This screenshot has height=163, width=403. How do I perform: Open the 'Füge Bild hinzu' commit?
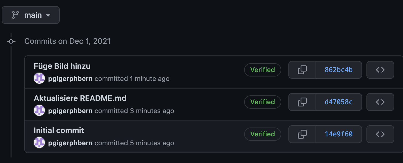pos(62,66)
